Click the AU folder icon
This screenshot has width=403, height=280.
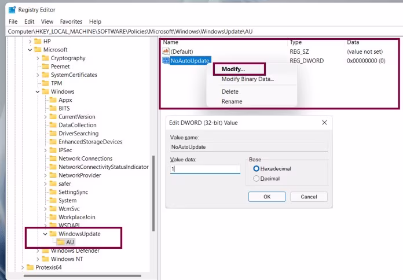tap(61, 242)
